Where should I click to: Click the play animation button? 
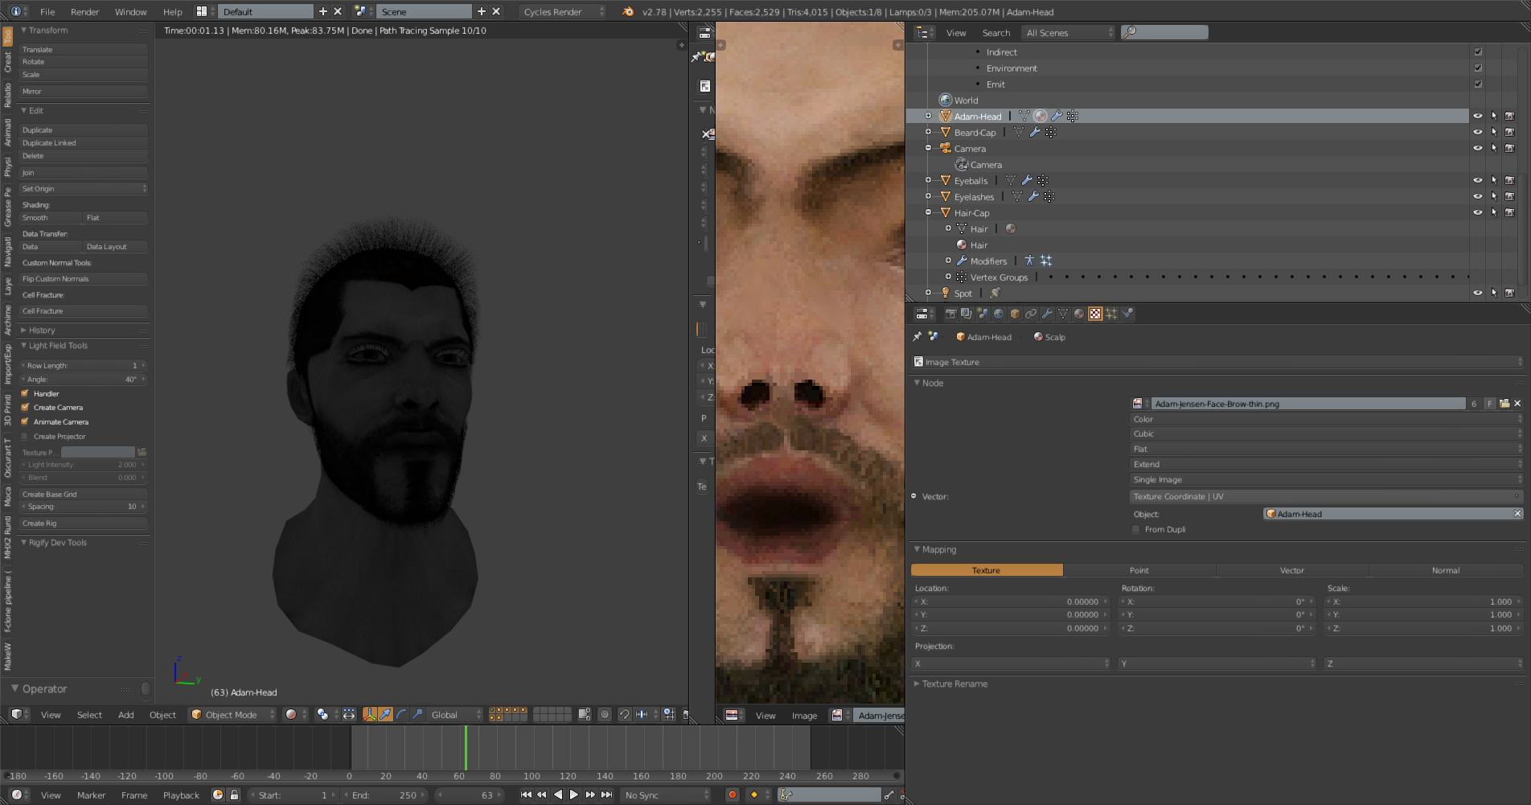pyautogui.click(x=574, y=795)
